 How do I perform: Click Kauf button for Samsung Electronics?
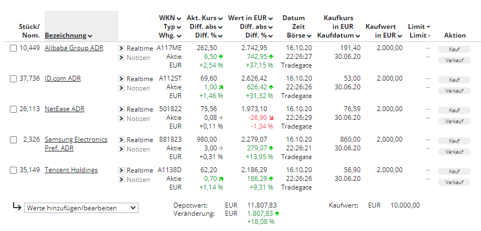click(454, 141)
